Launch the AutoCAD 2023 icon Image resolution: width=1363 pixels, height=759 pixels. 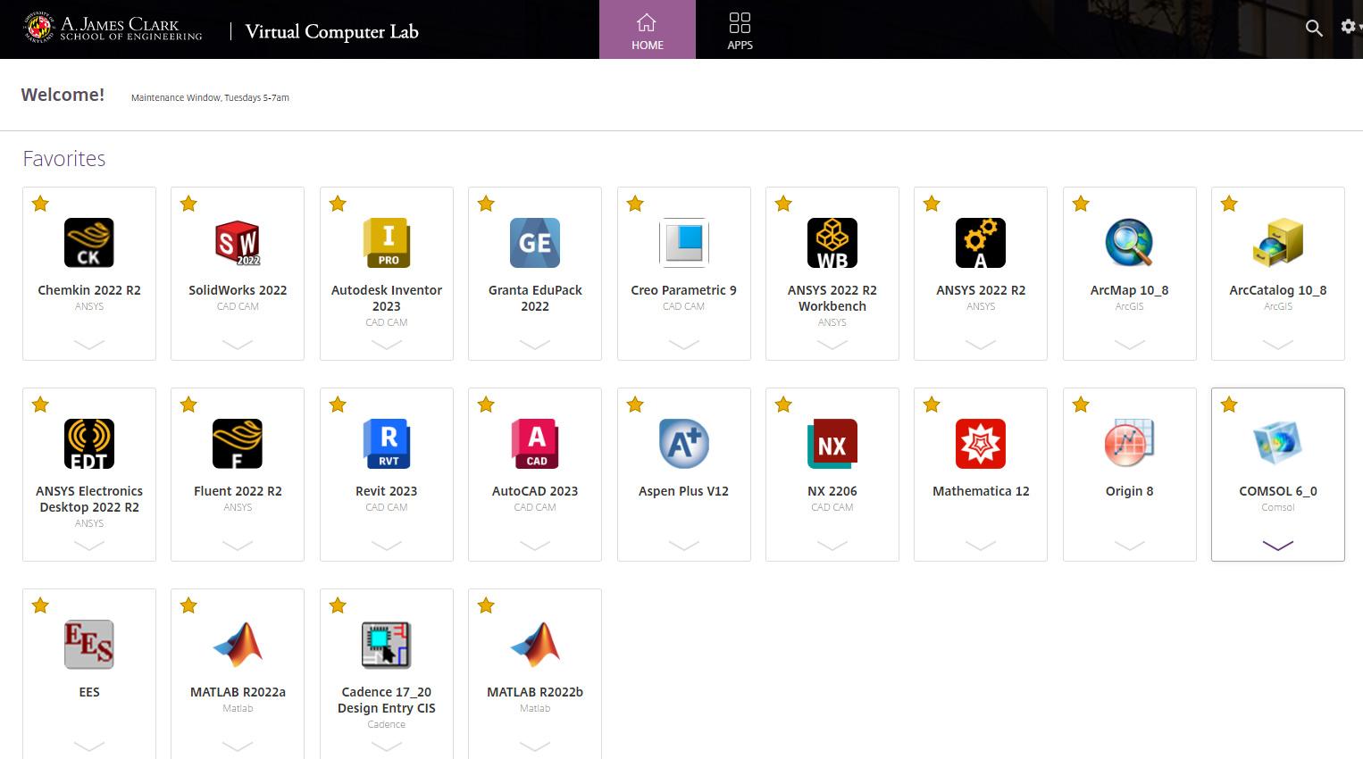pos(535,444)
